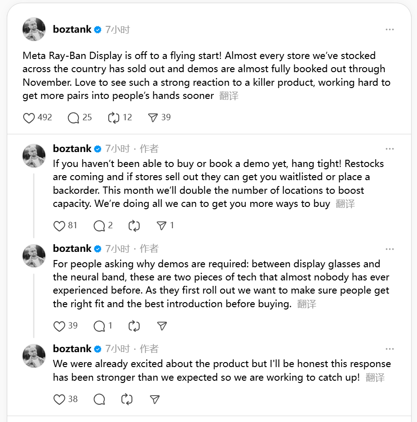Like the main post with 492 likes

[29, 118]
